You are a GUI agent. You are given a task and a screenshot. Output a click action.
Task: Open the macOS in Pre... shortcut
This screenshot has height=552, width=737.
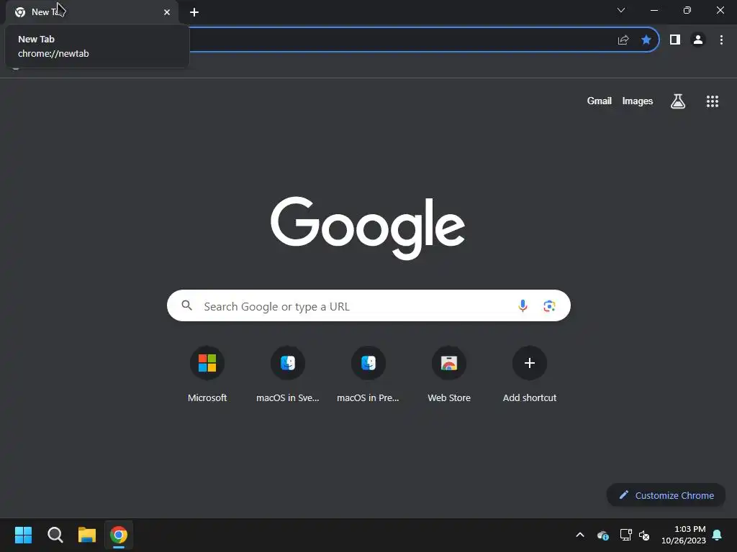pyautogui.click(x=368, y=374)
